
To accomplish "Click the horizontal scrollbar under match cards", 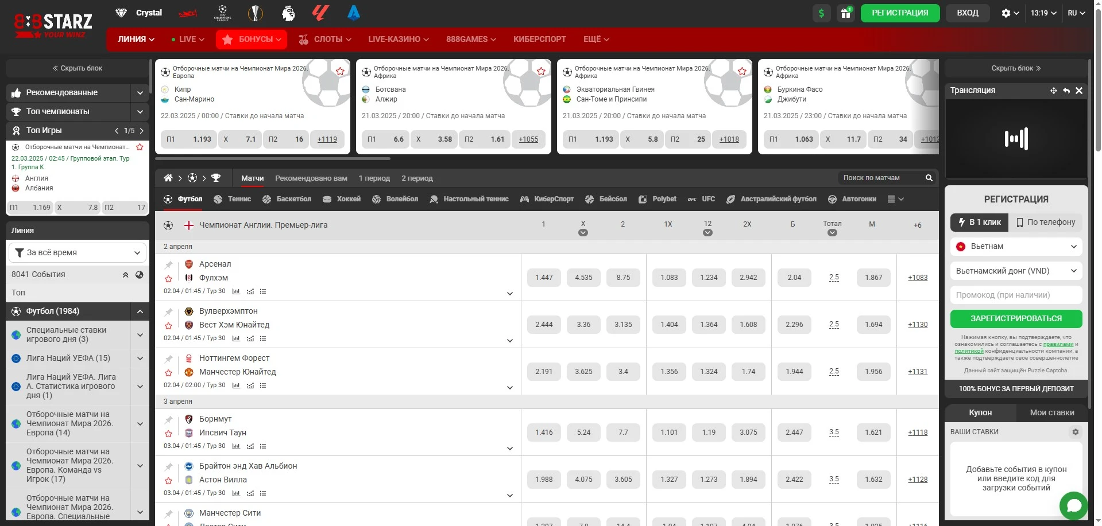I will [273, 158].
